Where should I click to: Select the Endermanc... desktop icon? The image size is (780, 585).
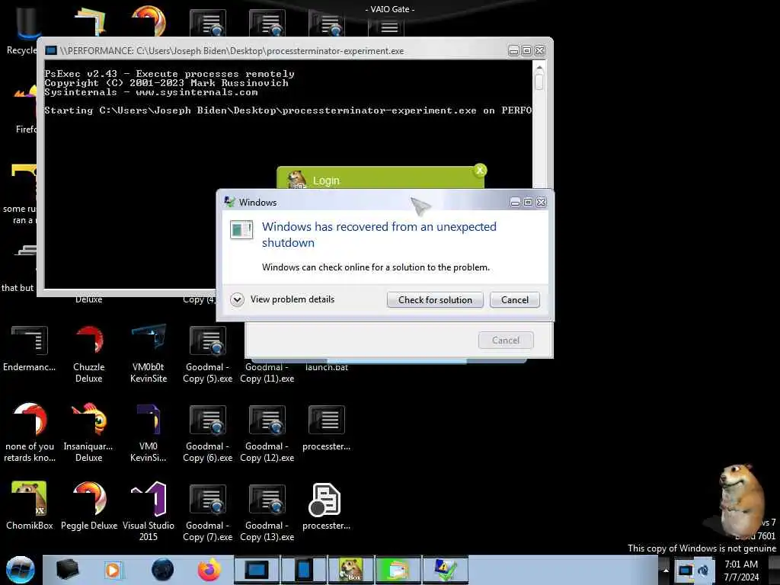click(x=30, y=348)
